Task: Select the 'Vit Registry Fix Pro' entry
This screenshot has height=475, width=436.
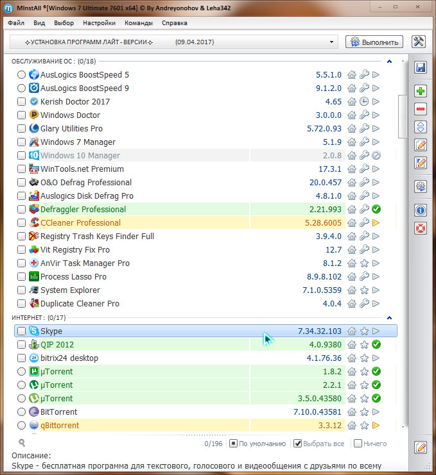Action: click(205, 249)
